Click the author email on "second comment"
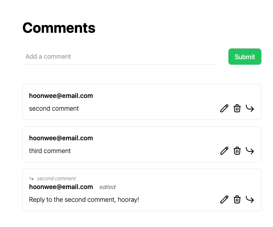Image resolution: width=273 pixels, height=227 pixels. coord(61,96)
